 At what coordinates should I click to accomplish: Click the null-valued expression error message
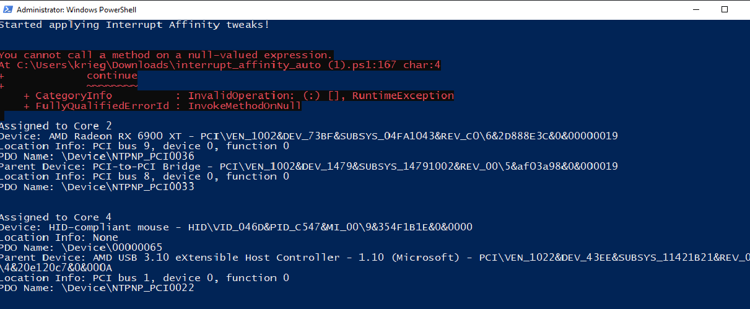(x=166, y=55)
